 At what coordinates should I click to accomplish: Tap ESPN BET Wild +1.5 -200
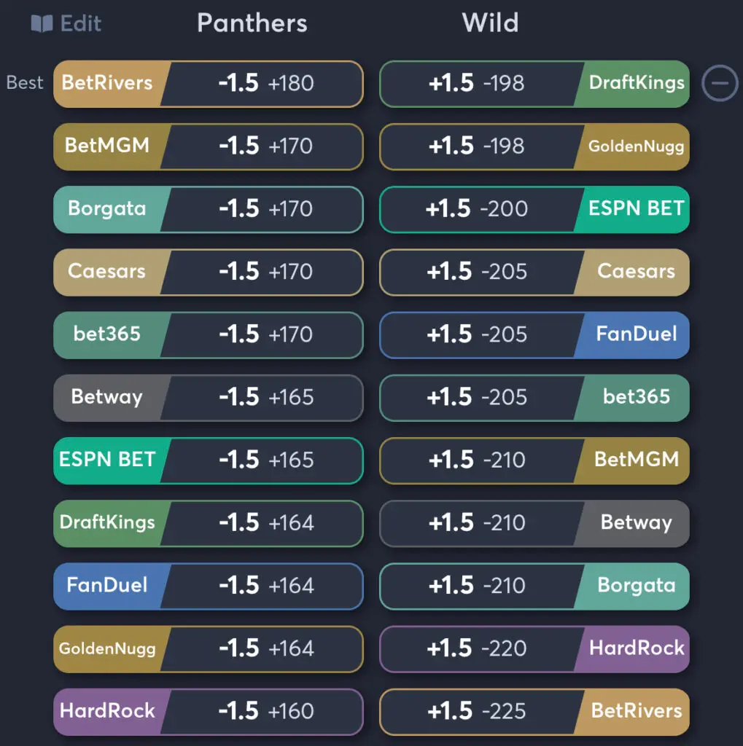[534, 209]
